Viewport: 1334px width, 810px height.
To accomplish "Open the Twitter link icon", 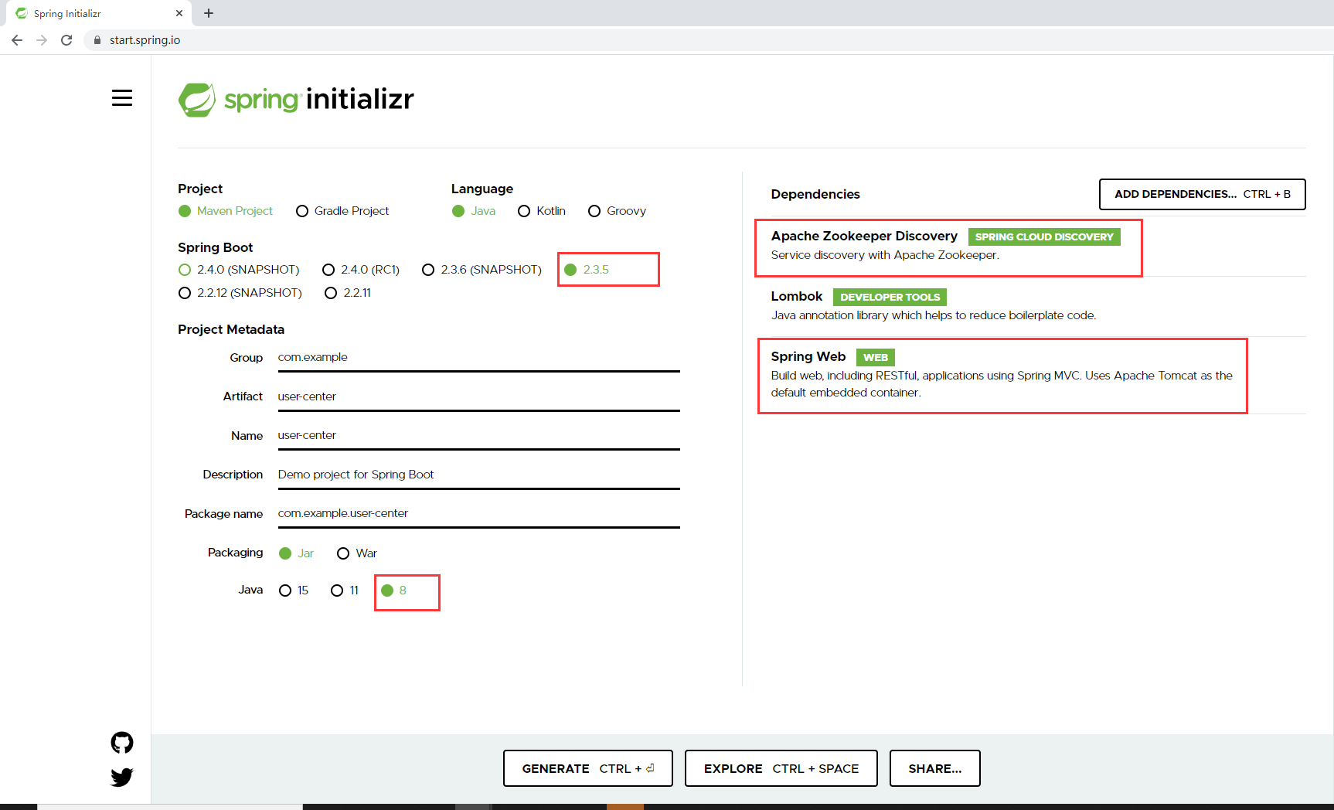I will click(122, 777).
